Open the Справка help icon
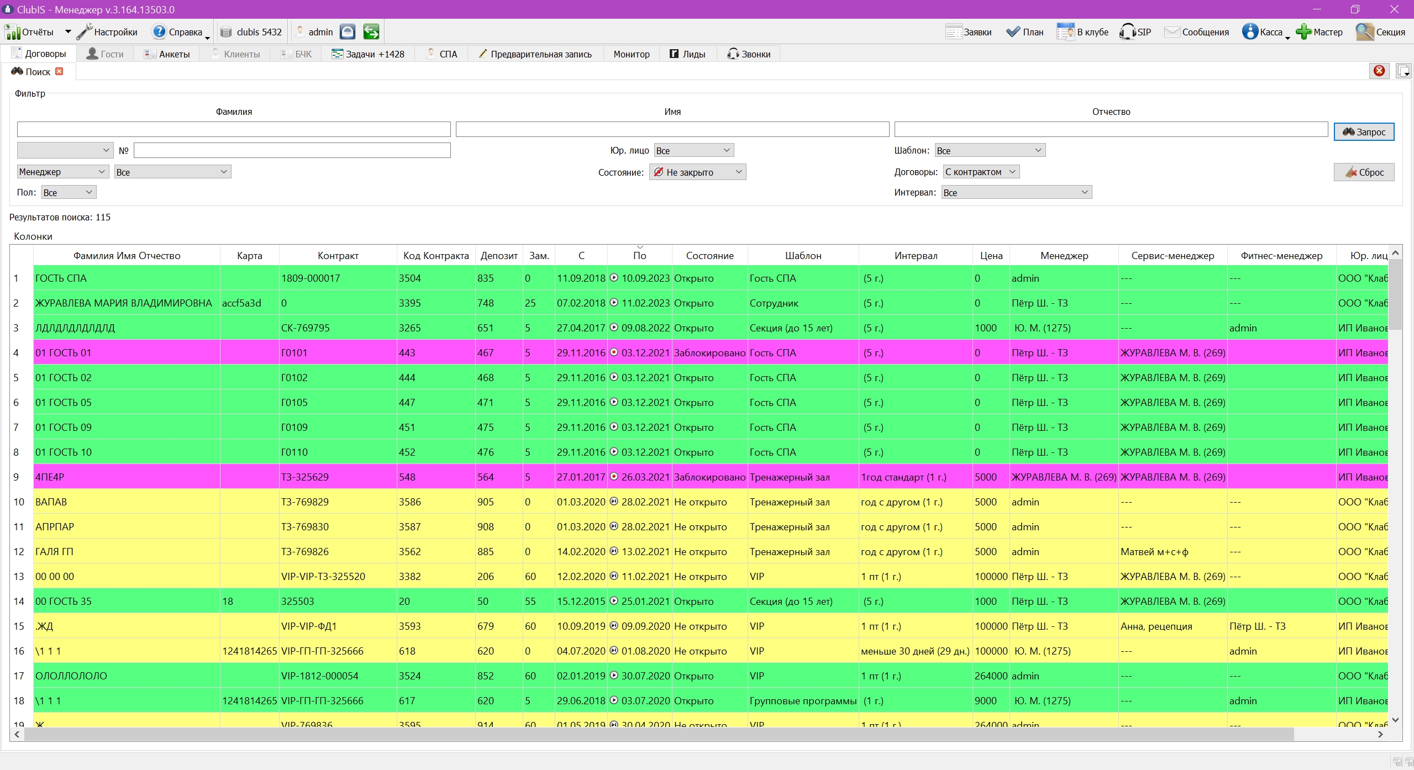Viewport: 1414px width, 770px height. pos(159,31)
